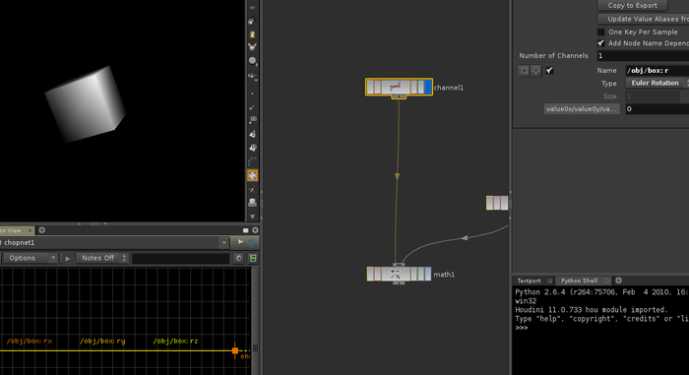Close the Python Shell tab
Viewport: 689px width, 375px height.
[x=607, y=281]
